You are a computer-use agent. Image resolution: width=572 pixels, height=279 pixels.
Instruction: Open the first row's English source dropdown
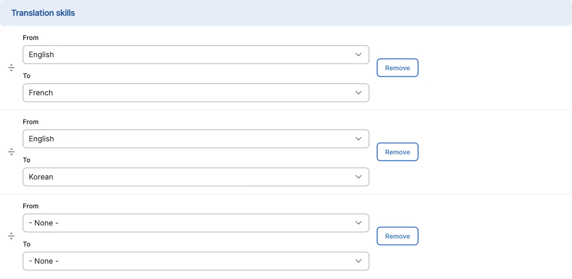pos(195,54)
